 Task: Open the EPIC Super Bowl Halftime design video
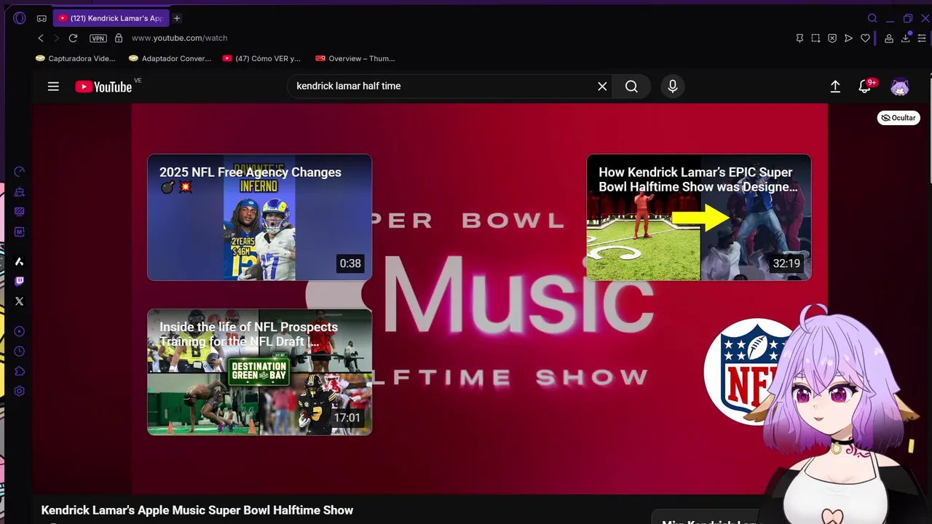click(x=698, y=217)
